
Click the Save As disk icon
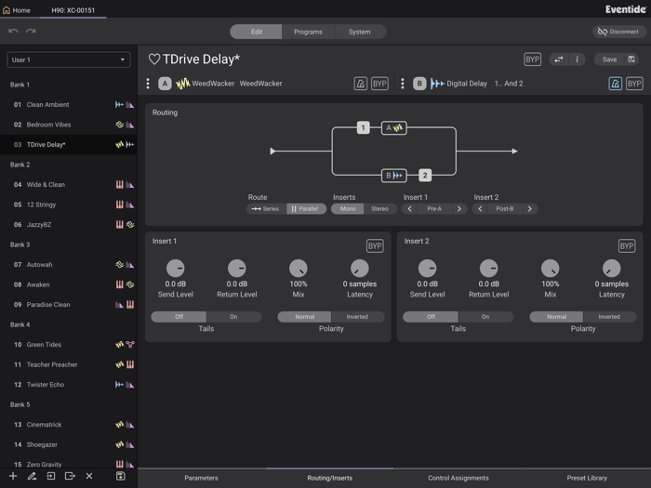click(631, 59)
